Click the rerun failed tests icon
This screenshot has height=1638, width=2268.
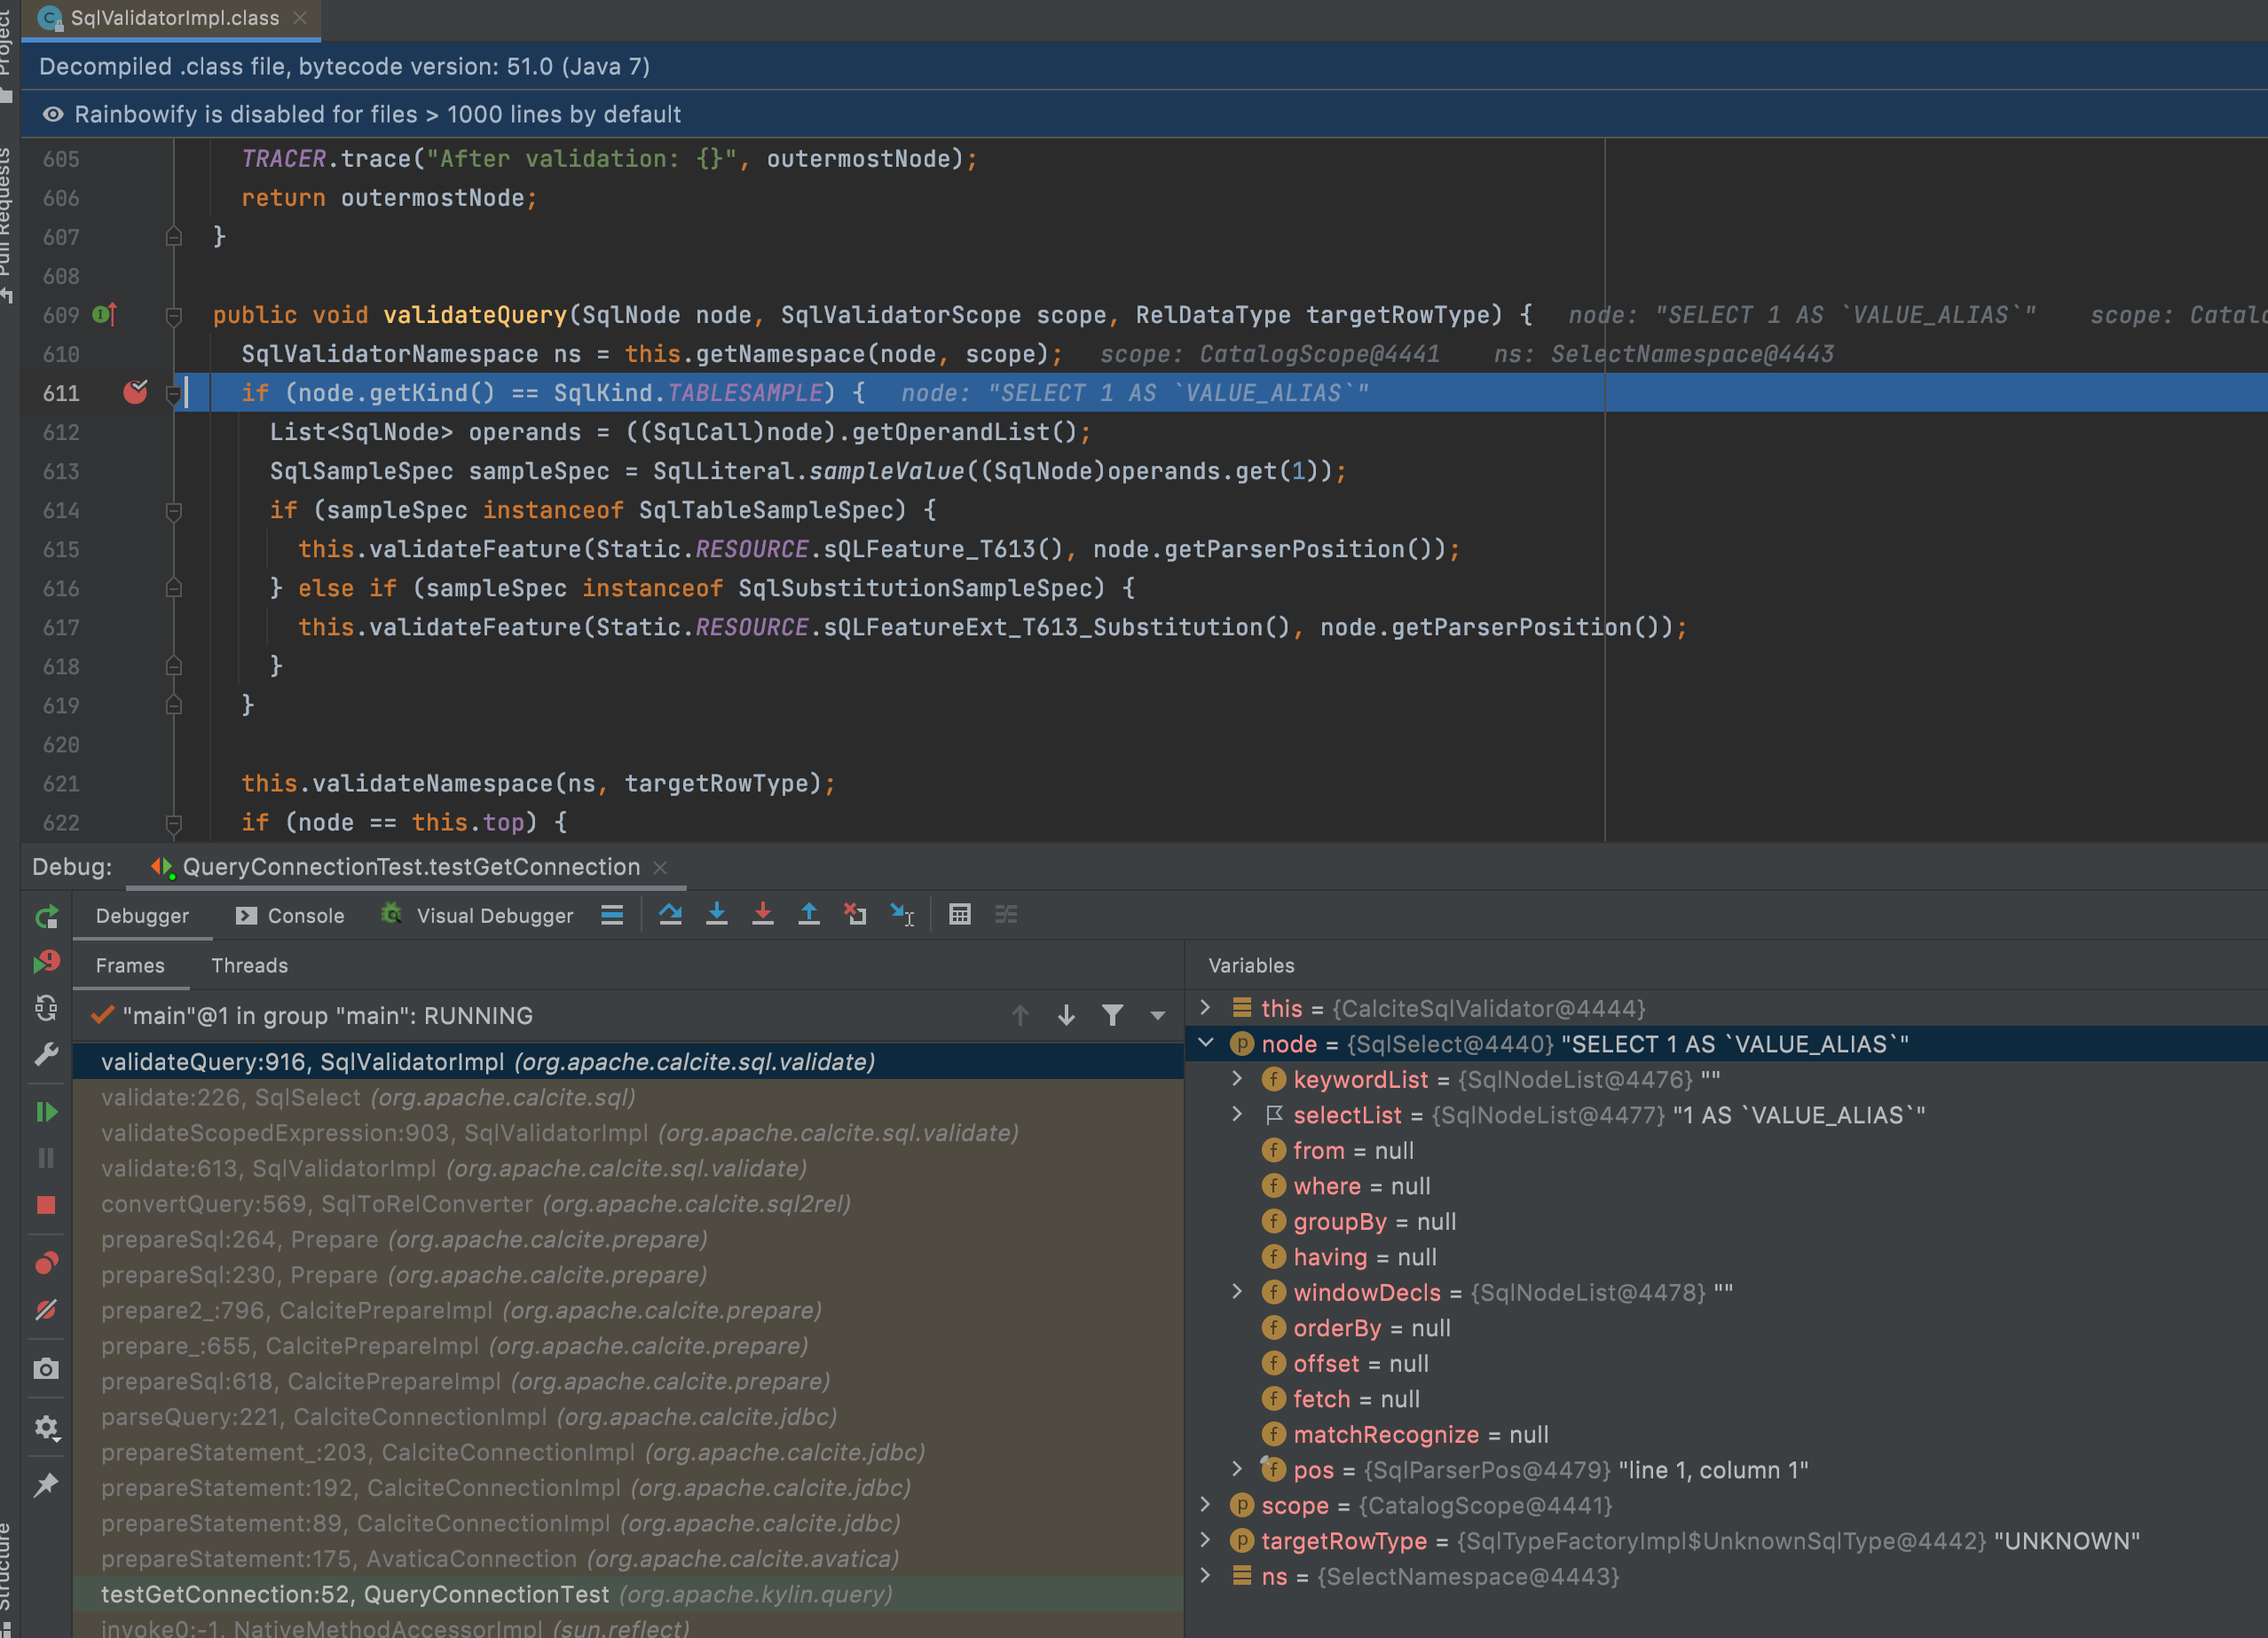pos(46,962)
